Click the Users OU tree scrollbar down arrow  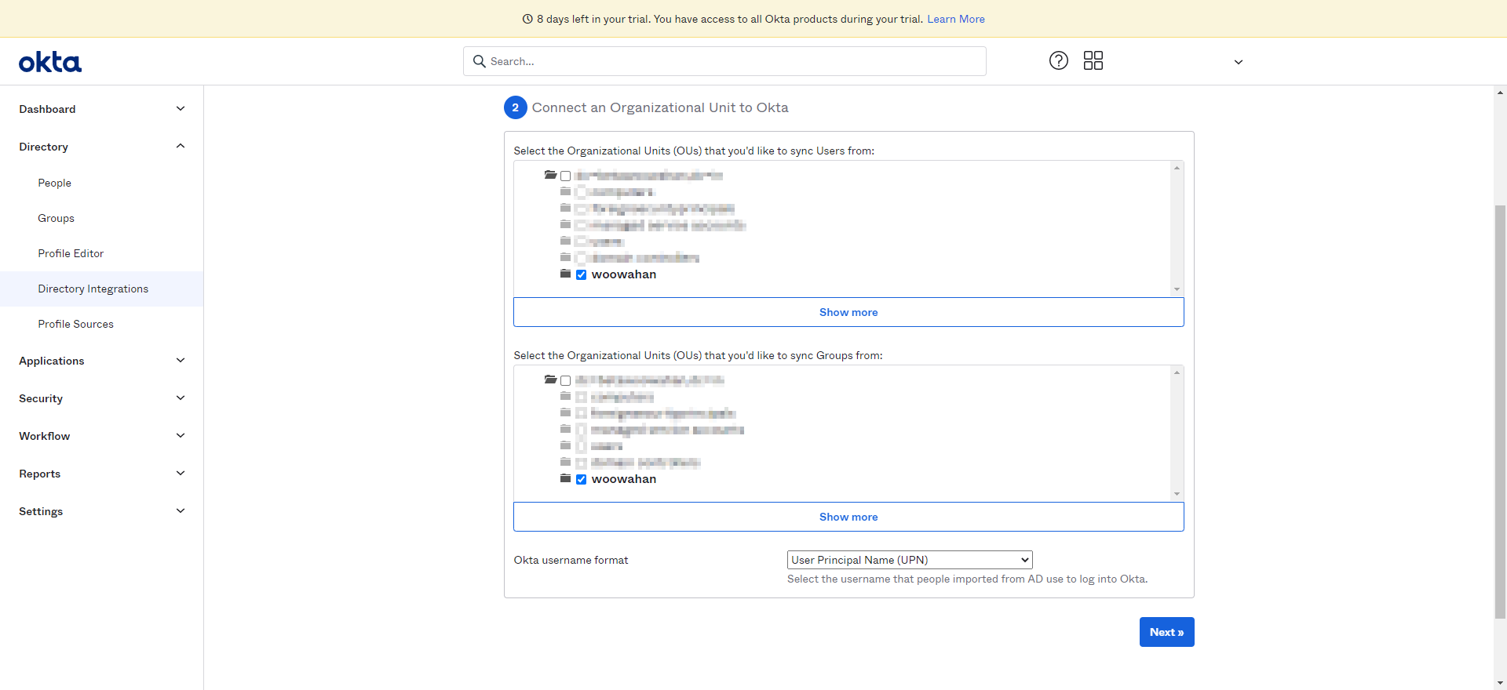coord(1177,289)
